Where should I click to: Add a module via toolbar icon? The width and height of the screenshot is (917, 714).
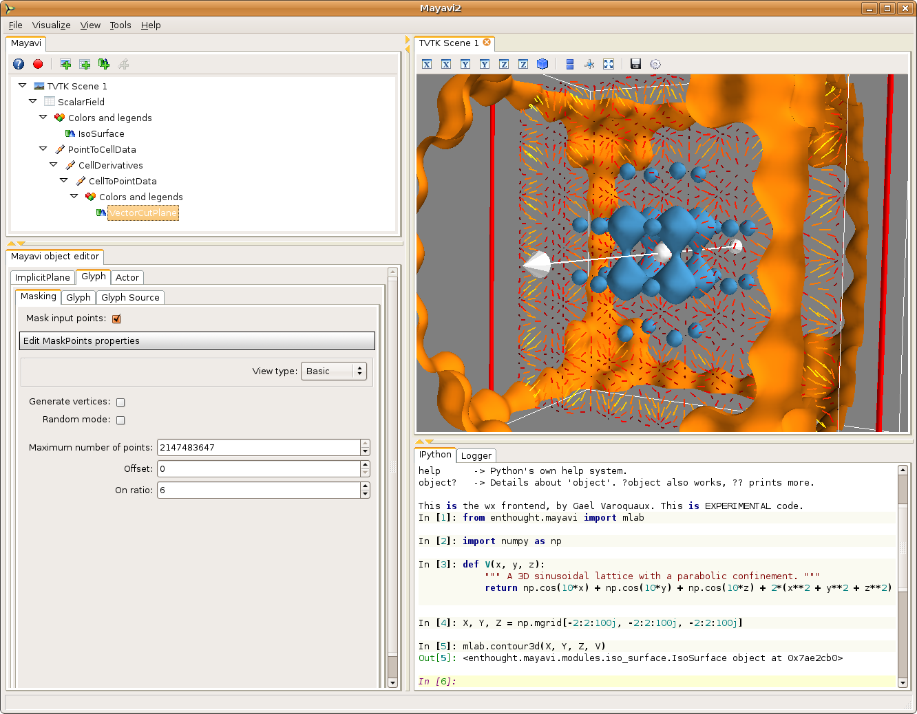click(104, 64)
